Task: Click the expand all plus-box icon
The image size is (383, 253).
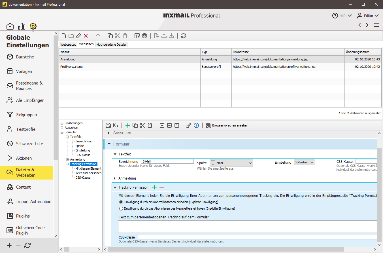Action: (x=162, y=125)
